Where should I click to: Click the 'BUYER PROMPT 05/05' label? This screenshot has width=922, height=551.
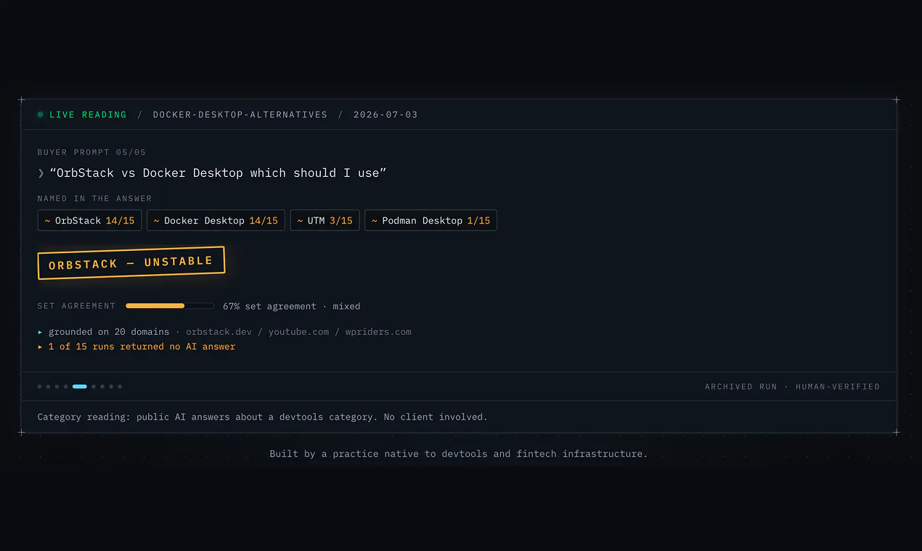click(91, 152)
